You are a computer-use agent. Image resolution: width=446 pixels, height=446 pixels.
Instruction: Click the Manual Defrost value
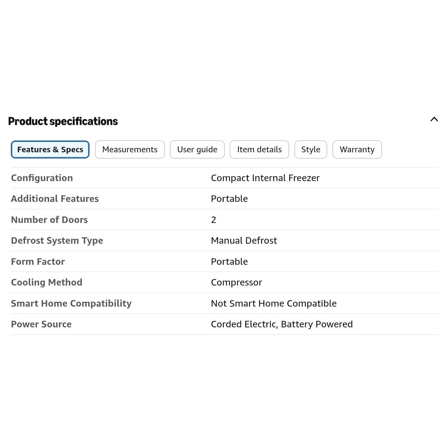click(244, 240)
